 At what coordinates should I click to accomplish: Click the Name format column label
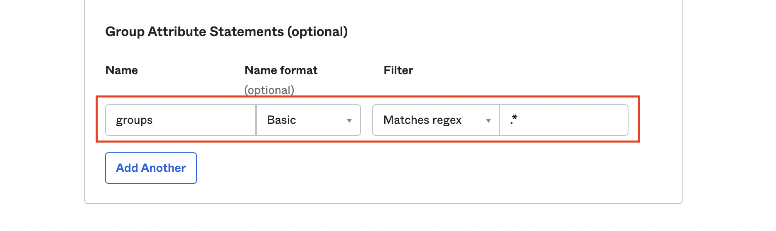281,70
